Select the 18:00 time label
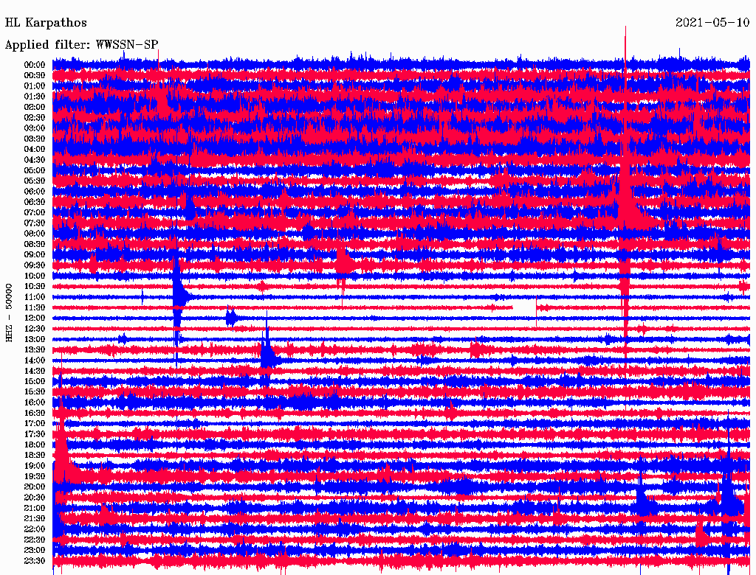 point(35,445)
